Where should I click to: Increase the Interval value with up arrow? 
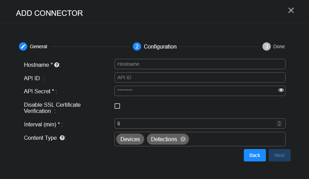click(279, 122)
